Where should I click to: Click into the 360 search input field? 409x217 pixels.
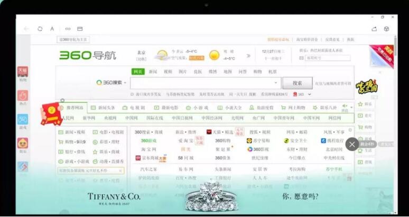pos(201,83)
